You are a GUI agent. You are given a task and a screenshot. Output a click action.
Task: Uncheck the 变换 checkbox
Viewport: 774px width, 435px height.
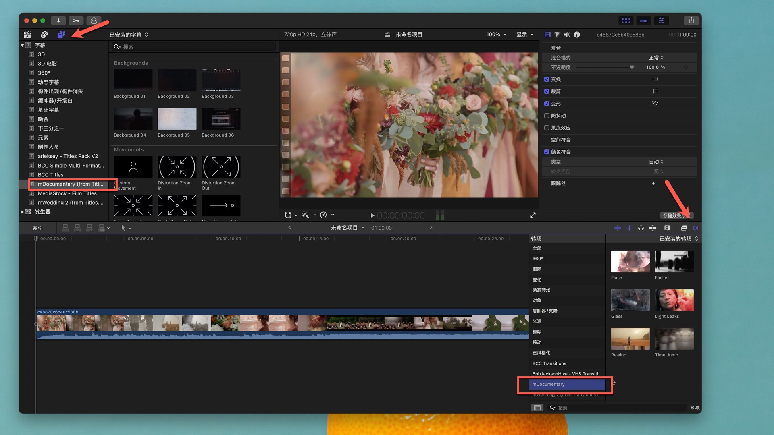coord(547,79)
